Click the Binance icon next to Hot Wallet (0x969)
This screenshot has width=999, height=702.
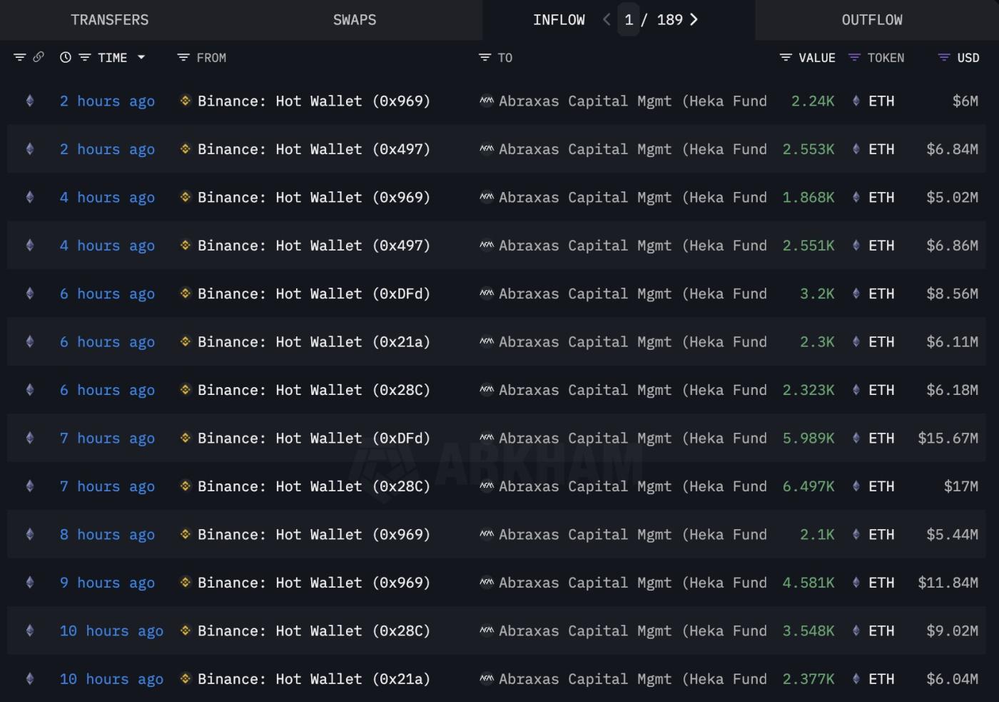(185, 101)
